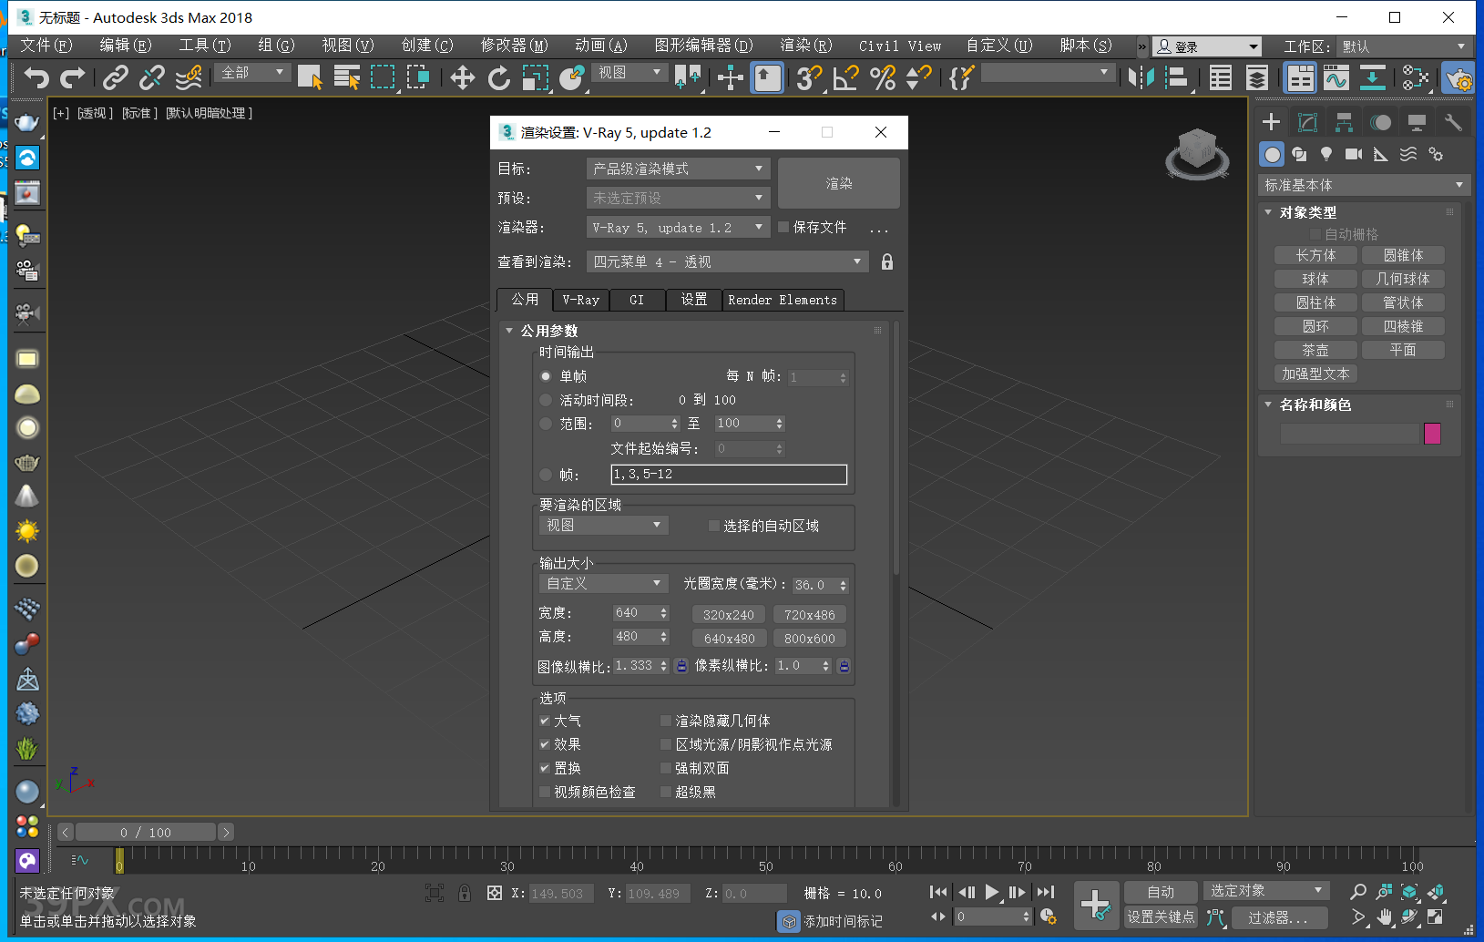Select the Link tool icon
The height and width of the screenshot is (942, 1484).
pos(115,78)
